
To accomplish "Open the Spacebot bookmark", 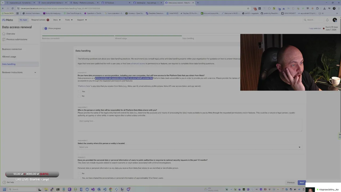I will 93,13.
